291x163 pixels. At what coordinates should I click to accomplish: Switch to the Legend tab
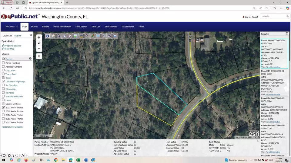point(18,36)
